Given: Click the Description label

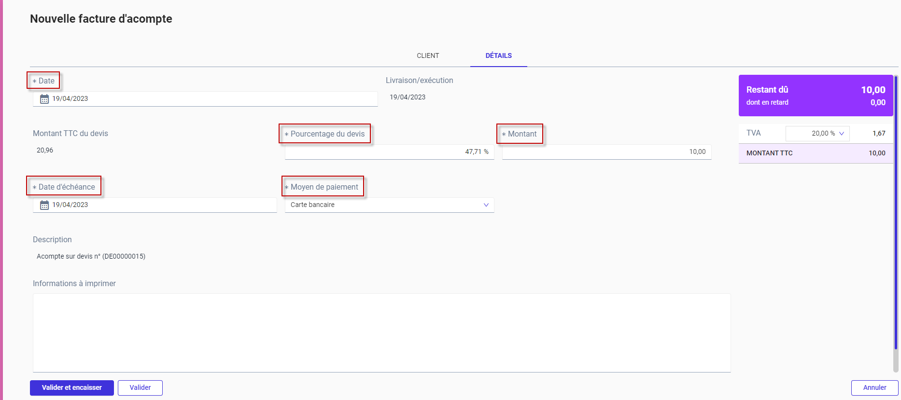Looking at the screenshot, I should 52,240.
